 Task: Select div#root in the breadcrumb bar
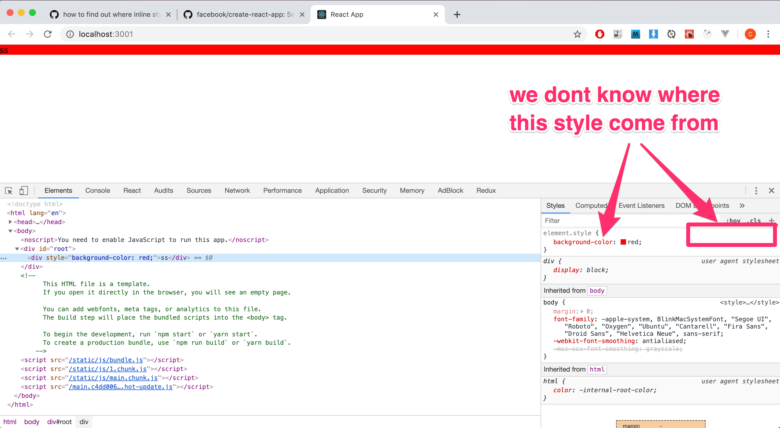59,422
